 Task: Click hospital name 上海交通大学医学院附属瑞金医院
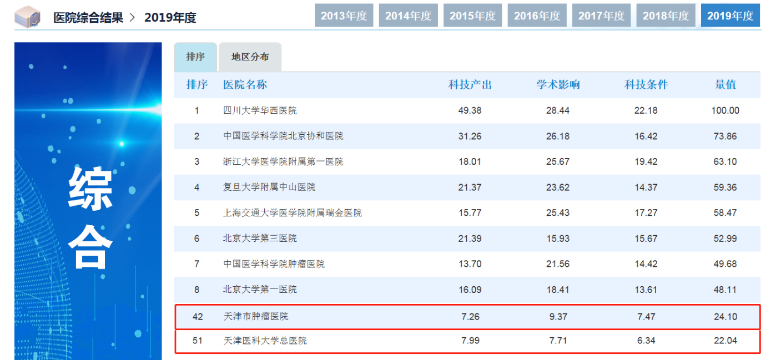click(x=293, y=212)
